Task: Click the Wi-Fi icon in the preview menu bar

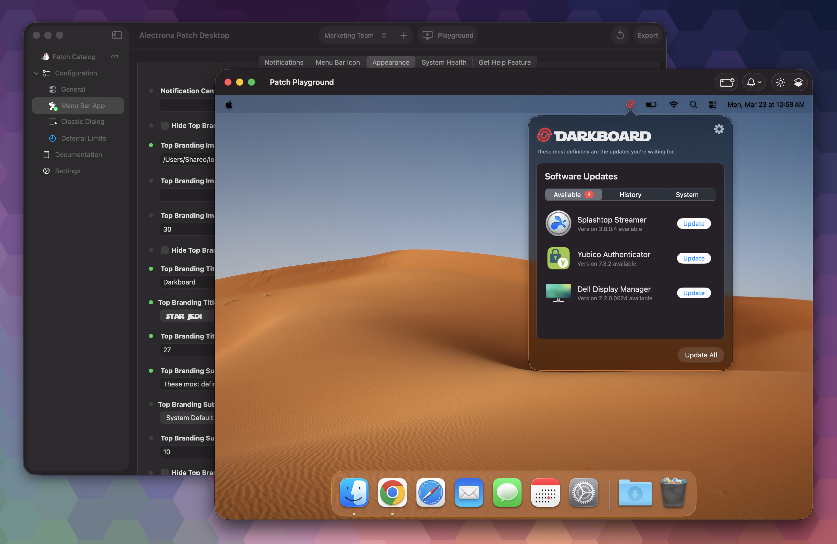Action: 674,104
